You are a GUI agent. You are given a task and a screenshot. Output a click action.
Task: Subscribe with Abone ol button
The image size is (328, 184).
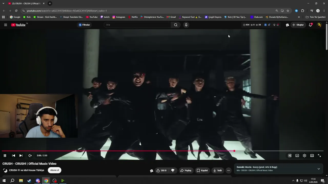click(x=55, y=170)
